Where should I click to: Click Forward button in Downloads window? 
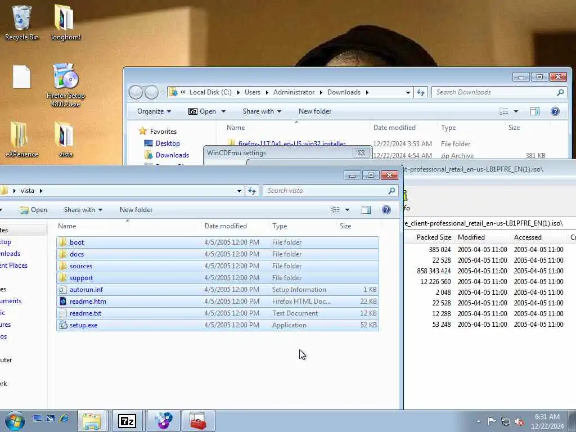pos(151,92)
